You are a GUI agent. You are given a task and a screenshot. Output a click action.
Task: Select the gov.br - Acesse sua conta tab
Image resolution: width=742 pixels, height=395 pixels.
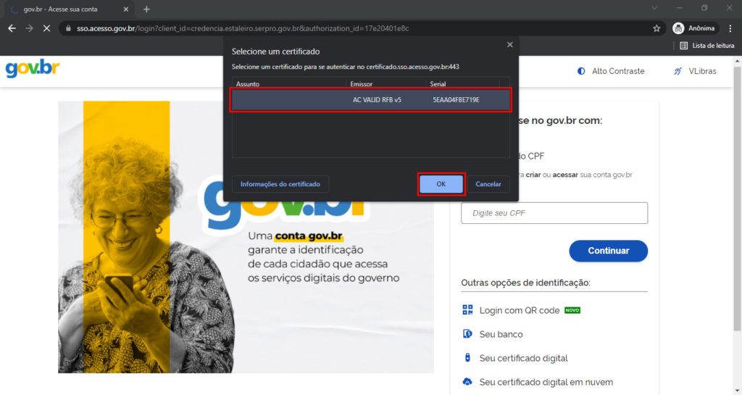pos(70,9)
